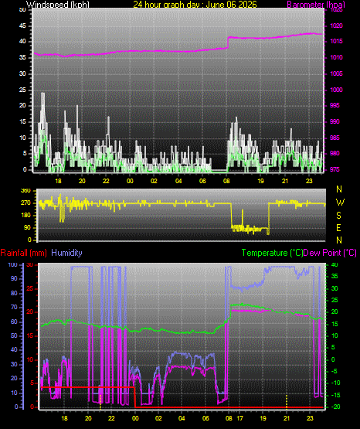
Task: Click the 100 tick on the humidity axis
Action: click(x=12, y=265)
